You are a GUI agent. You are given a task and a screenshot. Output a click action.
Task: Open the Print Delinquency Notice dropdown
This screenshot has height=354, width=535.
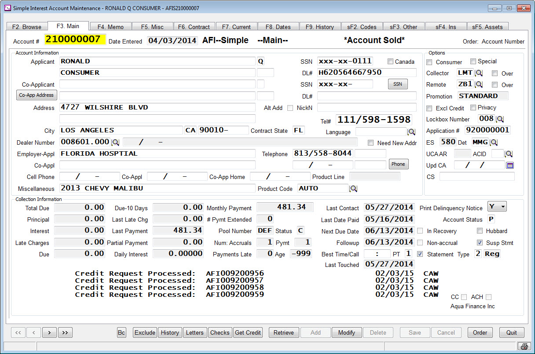click(498, 206)
